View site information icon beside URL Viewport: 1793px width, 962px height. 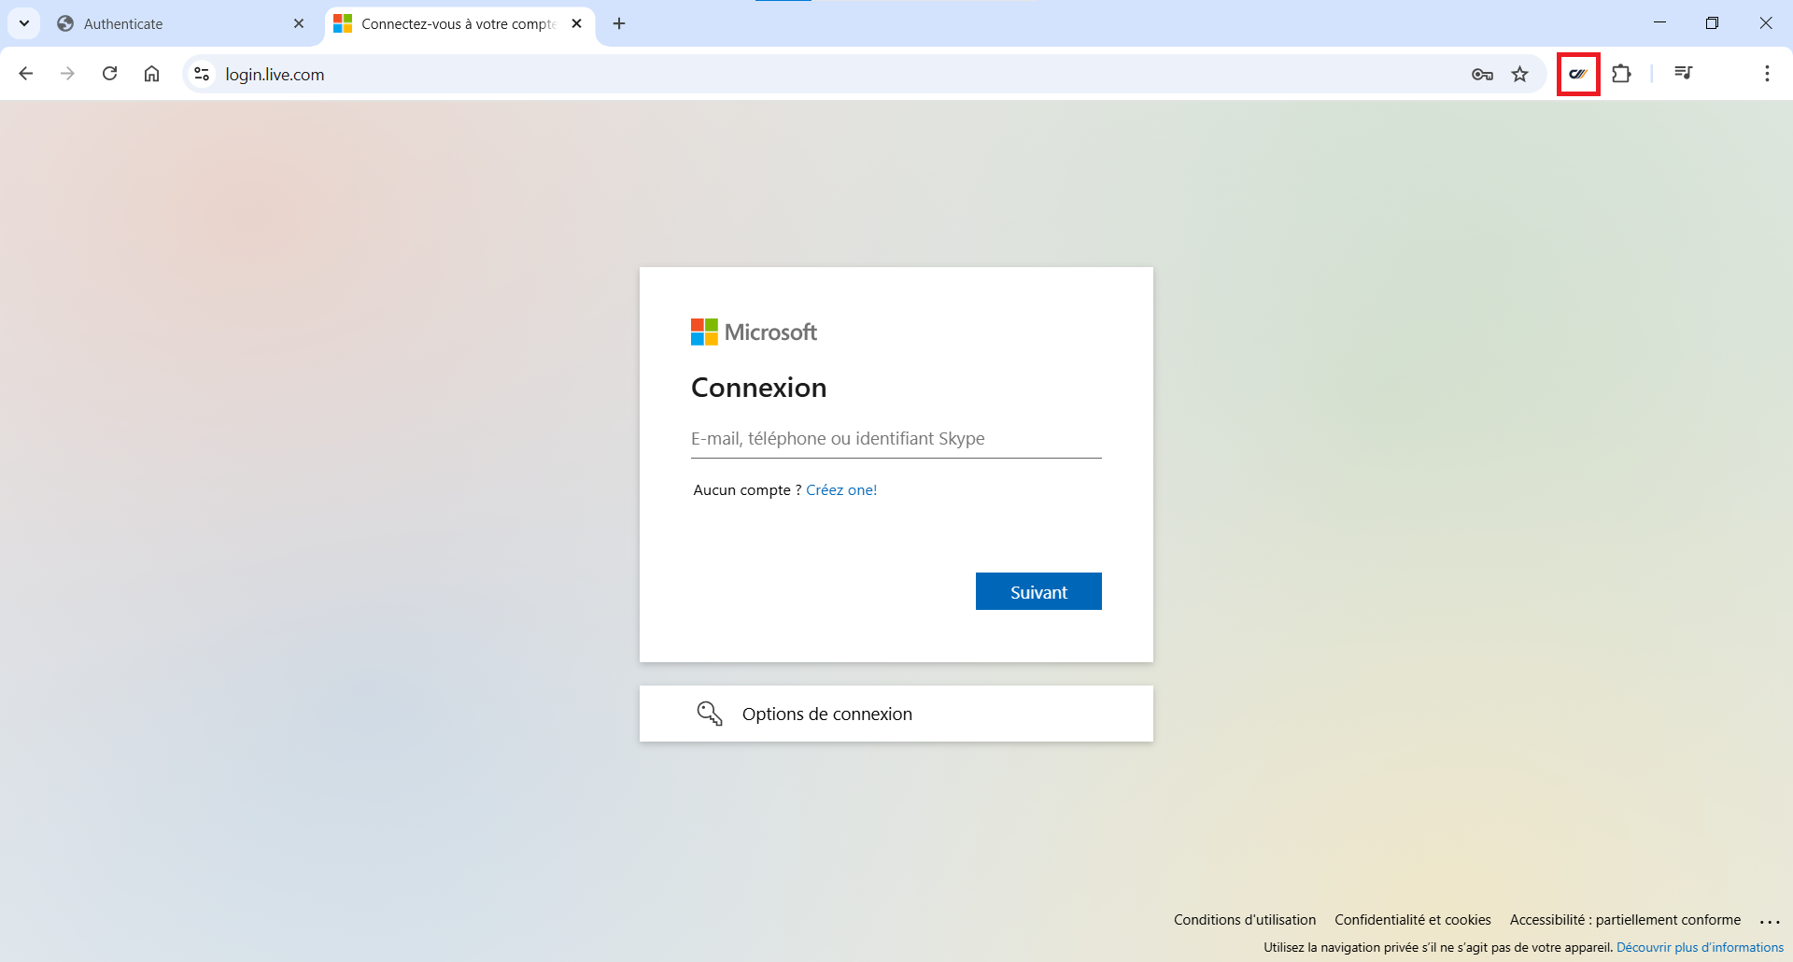(x=202, y=74)
